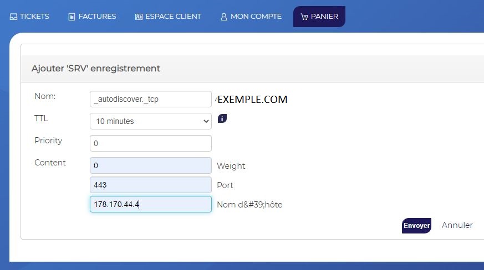Viewport: 484px width, 270px height.
Task: Open the MON COMPTE menu label
Action: 256,17
